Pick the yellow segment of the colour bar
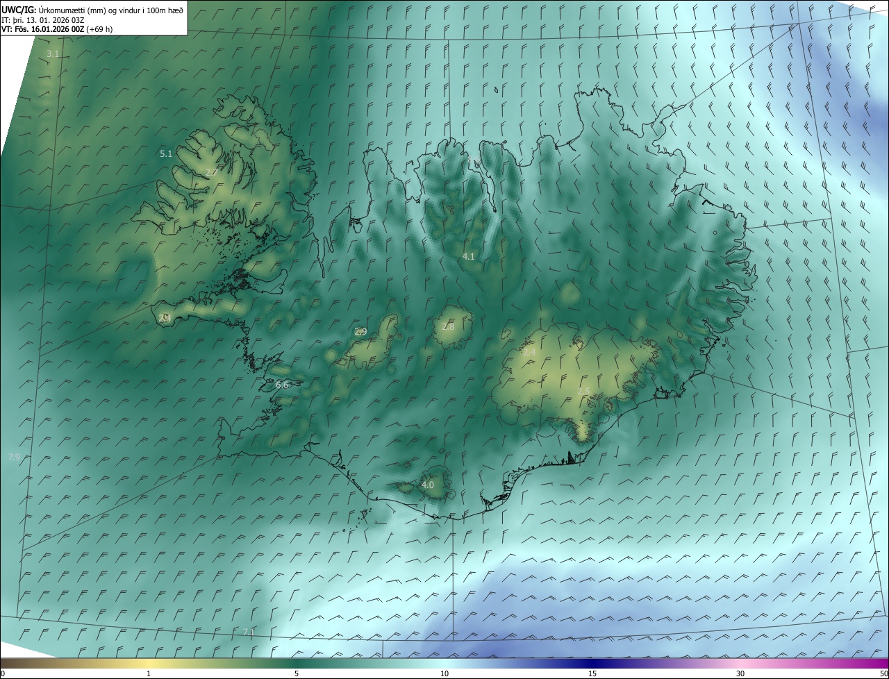This screenshot has height=679, width=889. point(149,663)
